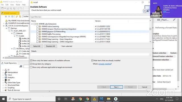Collapse the Backup folder in explorer
The image size is (182, 102).
[7, 28]
